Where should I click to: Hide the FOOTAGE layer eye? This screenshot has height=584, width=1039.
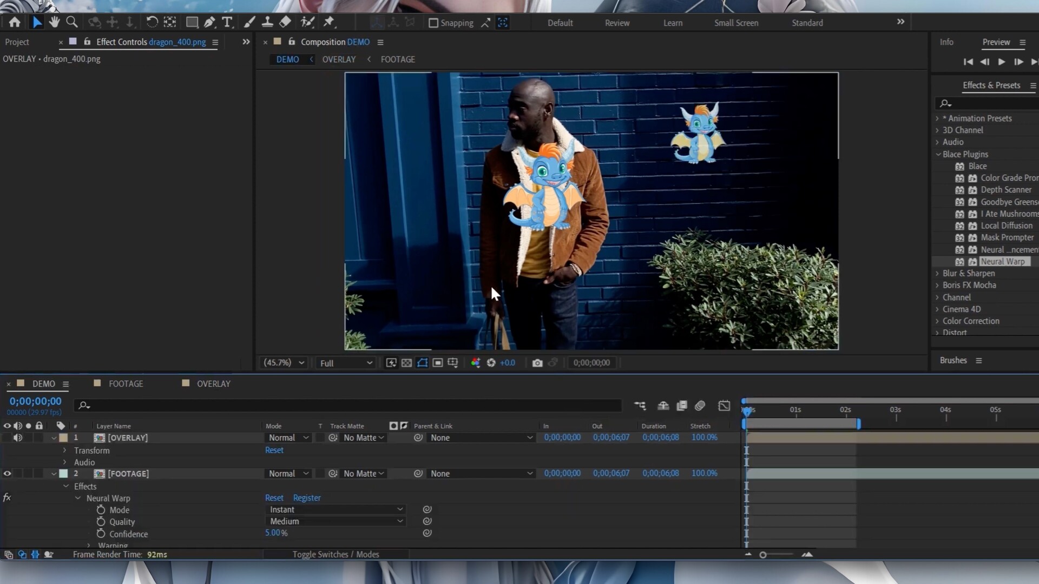point(7,474)
